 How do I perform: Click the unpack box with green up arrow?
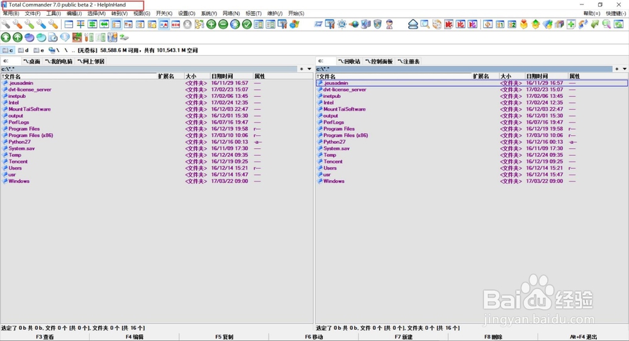[x=535, y=24]
